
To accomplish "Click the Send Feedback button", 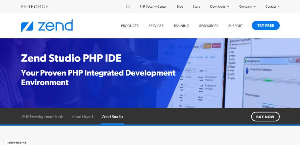I will click(x=17, y=143).
